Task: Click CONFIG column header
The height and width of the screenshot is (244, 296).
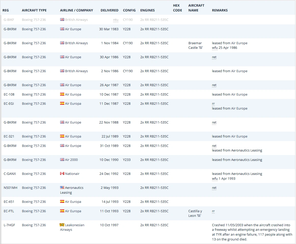Action: 129,10
